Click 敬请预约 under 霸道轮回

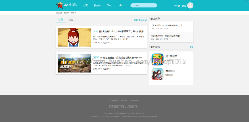[x=169, y=75]
